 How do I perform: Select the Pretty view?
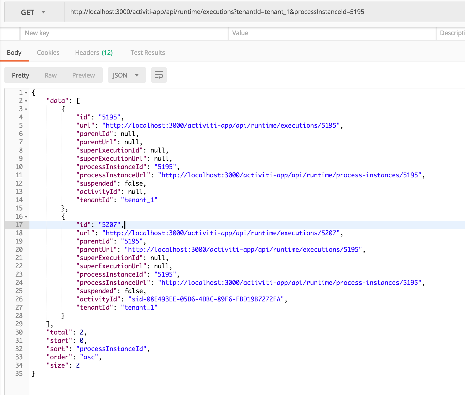[x=21, y=75]
